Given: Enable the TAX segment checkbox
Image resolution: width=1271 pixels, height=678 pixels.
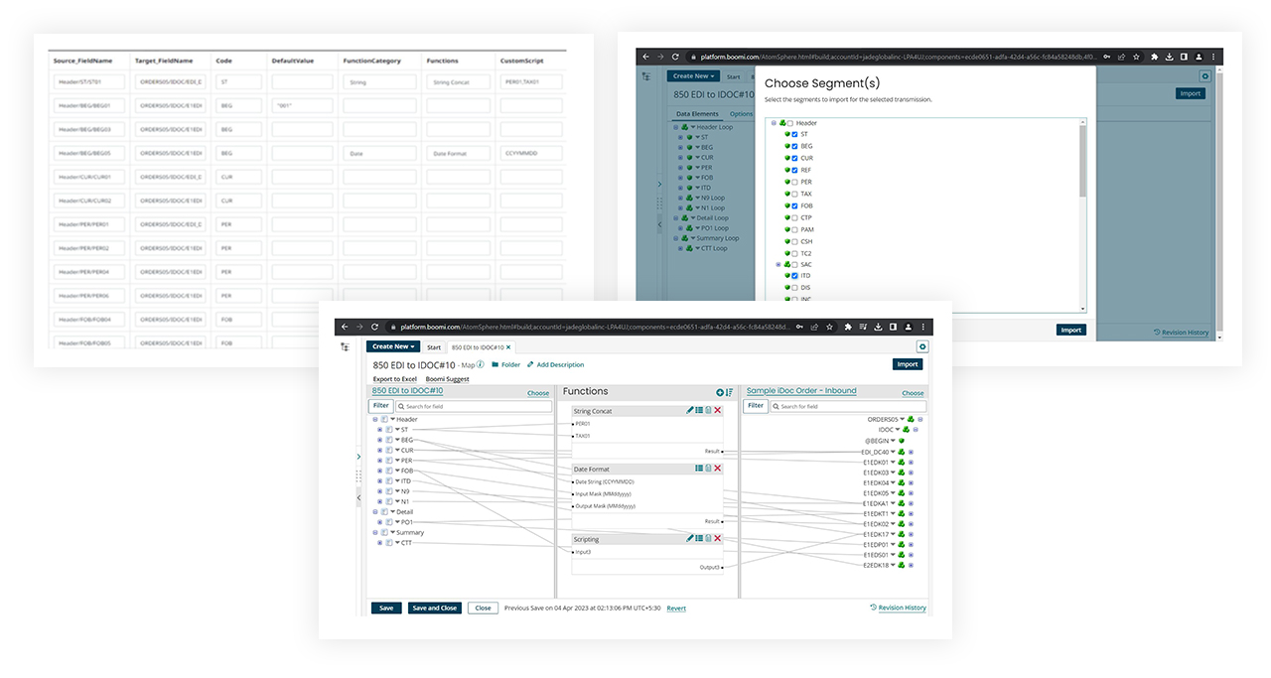Looking at the screenshot, I should pos(794,194).
